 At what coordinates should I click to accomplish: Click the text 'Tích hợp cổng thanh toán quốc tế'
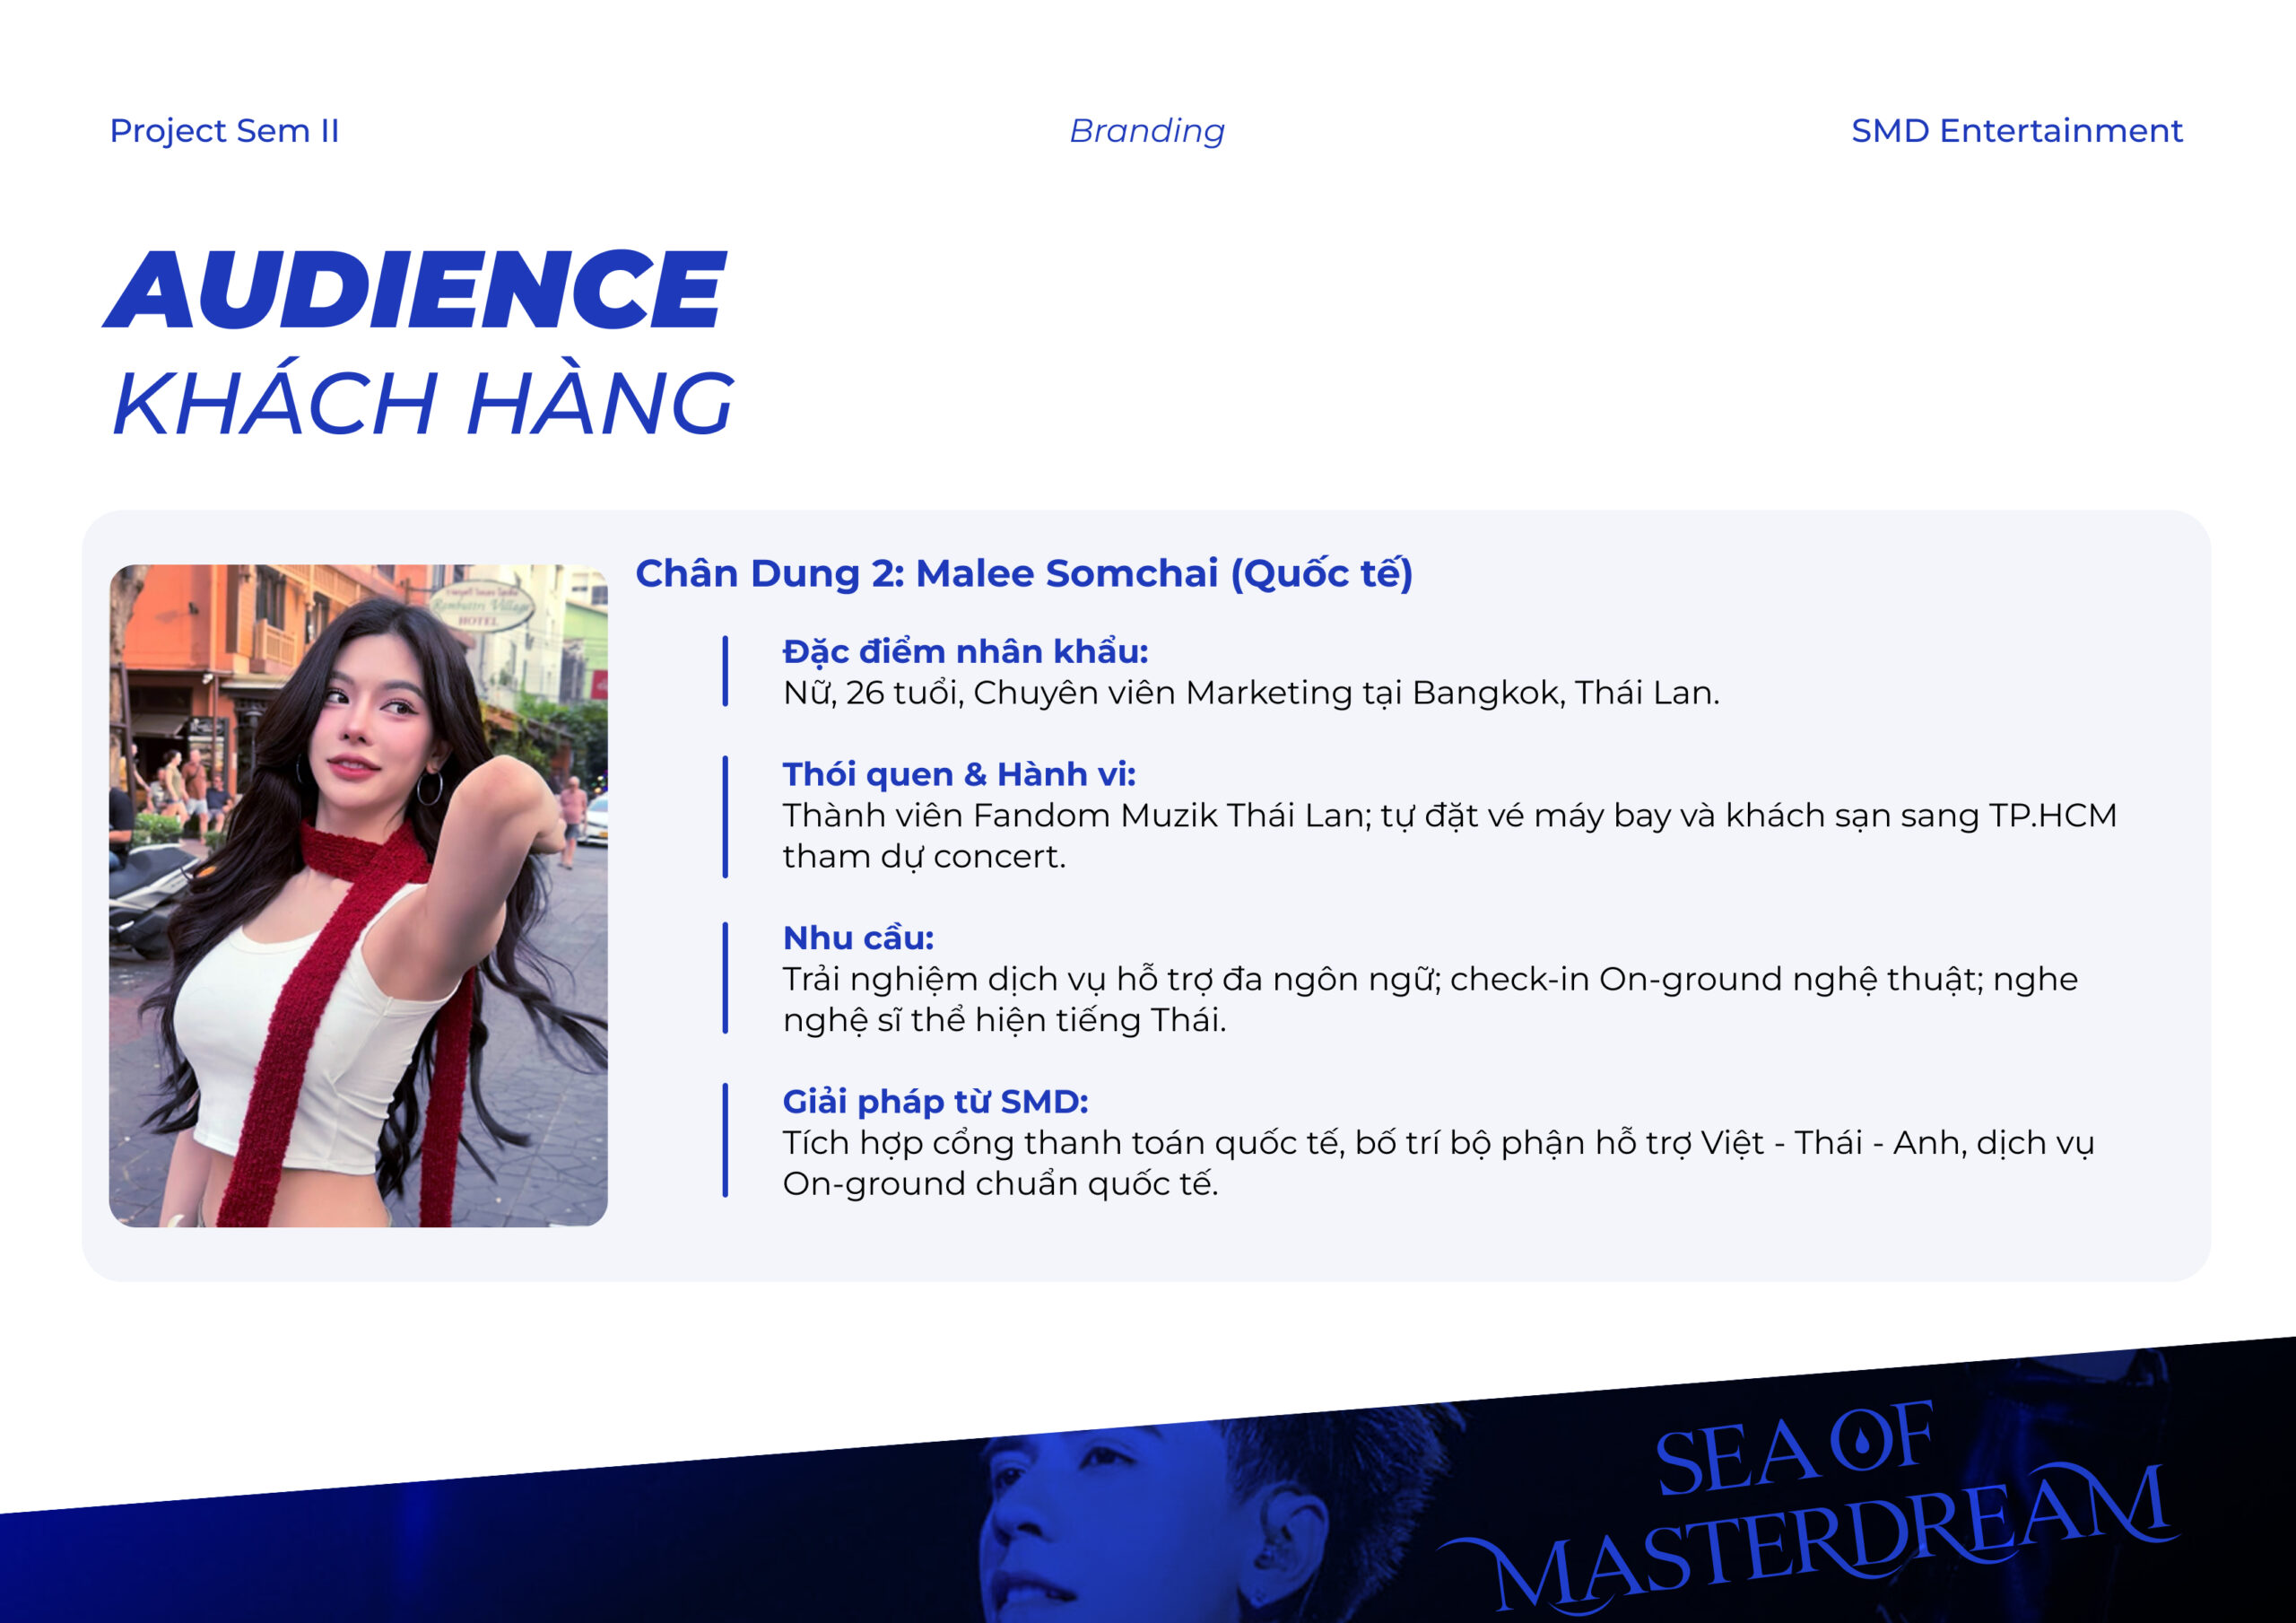tap(1061, 1143)
